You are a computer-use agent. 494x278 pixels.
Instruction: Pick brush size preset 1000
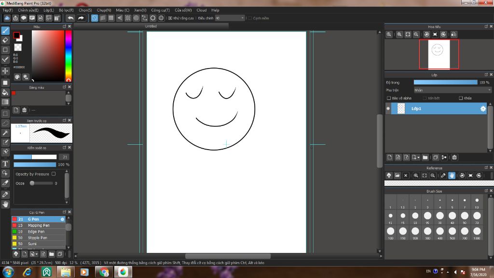(477, 233)
